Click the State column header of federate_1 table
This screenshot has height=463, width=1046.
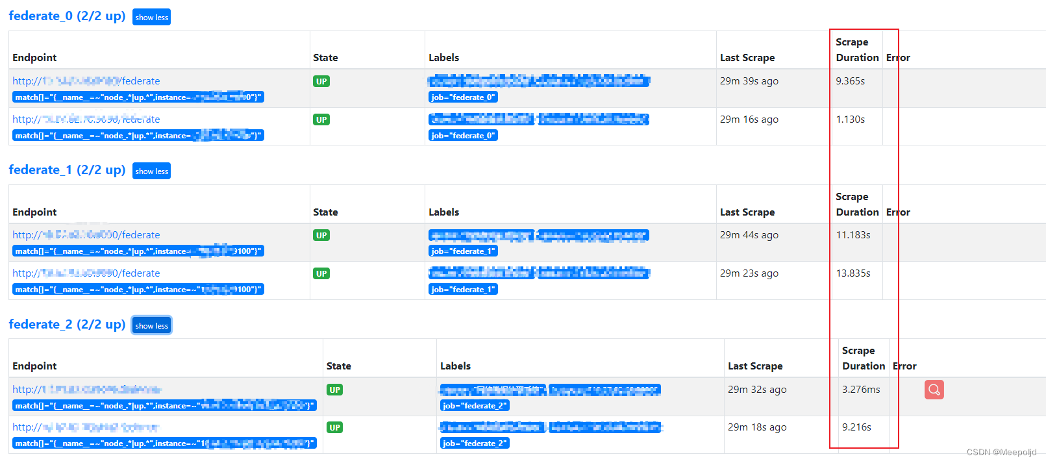pos(325,212)
